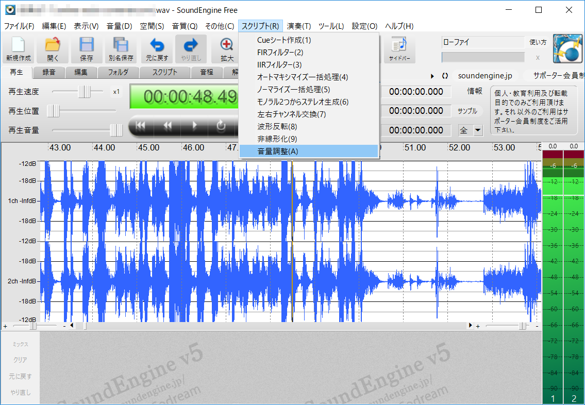
Task: Open an audio file using 開く icon
Action: (x=52, y=49)
